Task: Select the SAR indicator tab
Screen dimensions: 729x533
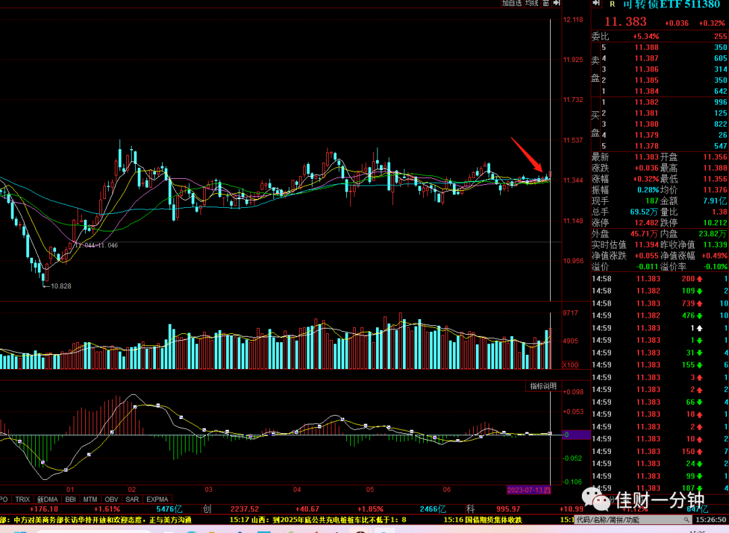Action: click(x=132, y=499)
